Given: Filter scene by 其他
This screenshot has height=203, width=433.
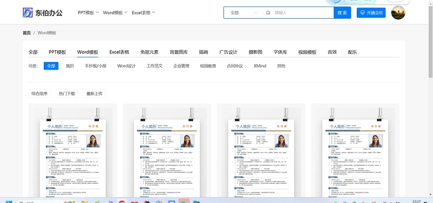Looking at the screenshot, I should tap(281, 66).
